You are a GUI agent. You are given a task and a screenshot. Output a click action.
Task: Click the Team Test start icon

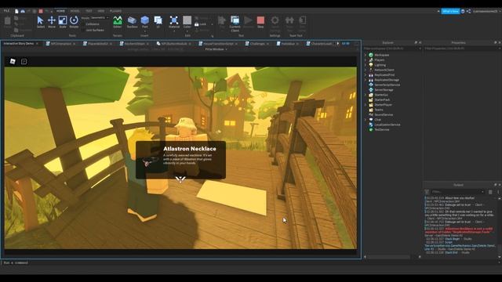[x=289, y=20]
